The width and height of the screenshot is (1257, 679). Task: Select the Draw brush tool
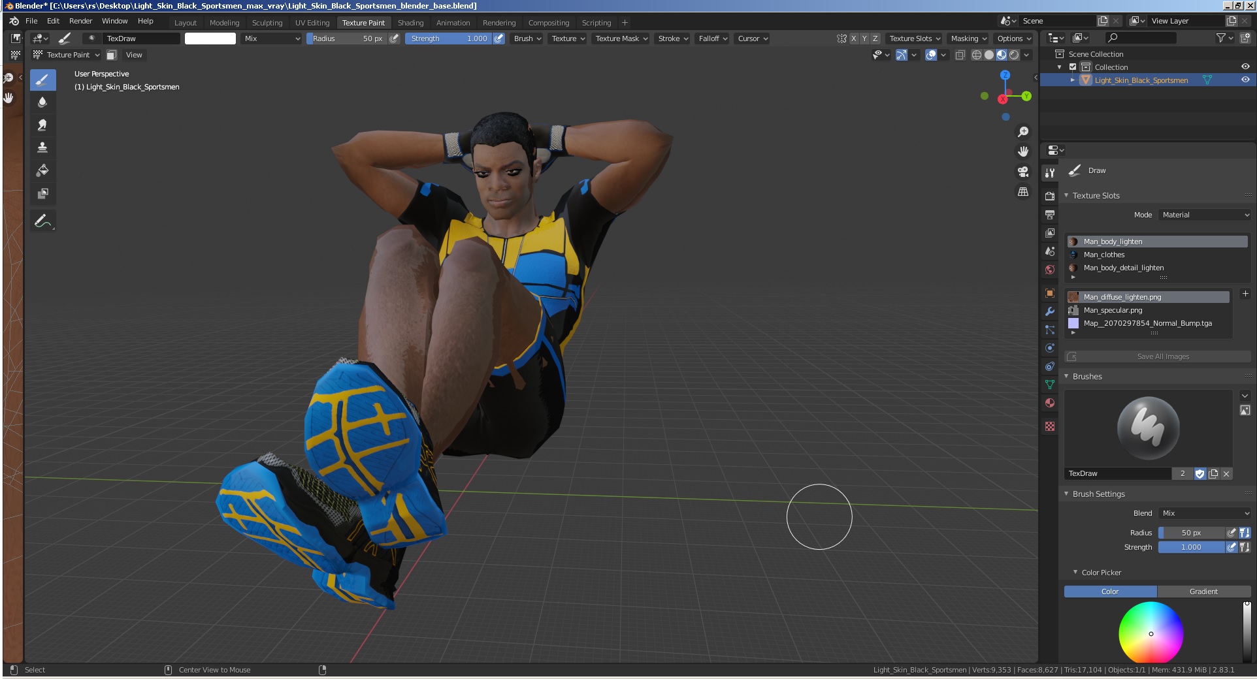tap(42, 80)
